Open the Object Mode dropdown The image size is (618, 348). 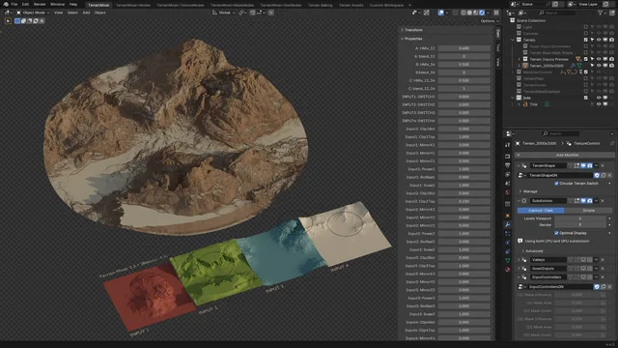pos(33,13)
